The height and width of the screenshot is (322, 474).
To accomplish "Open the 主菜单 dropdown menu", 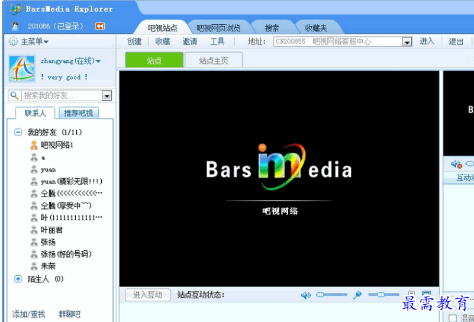I will 34,41.
